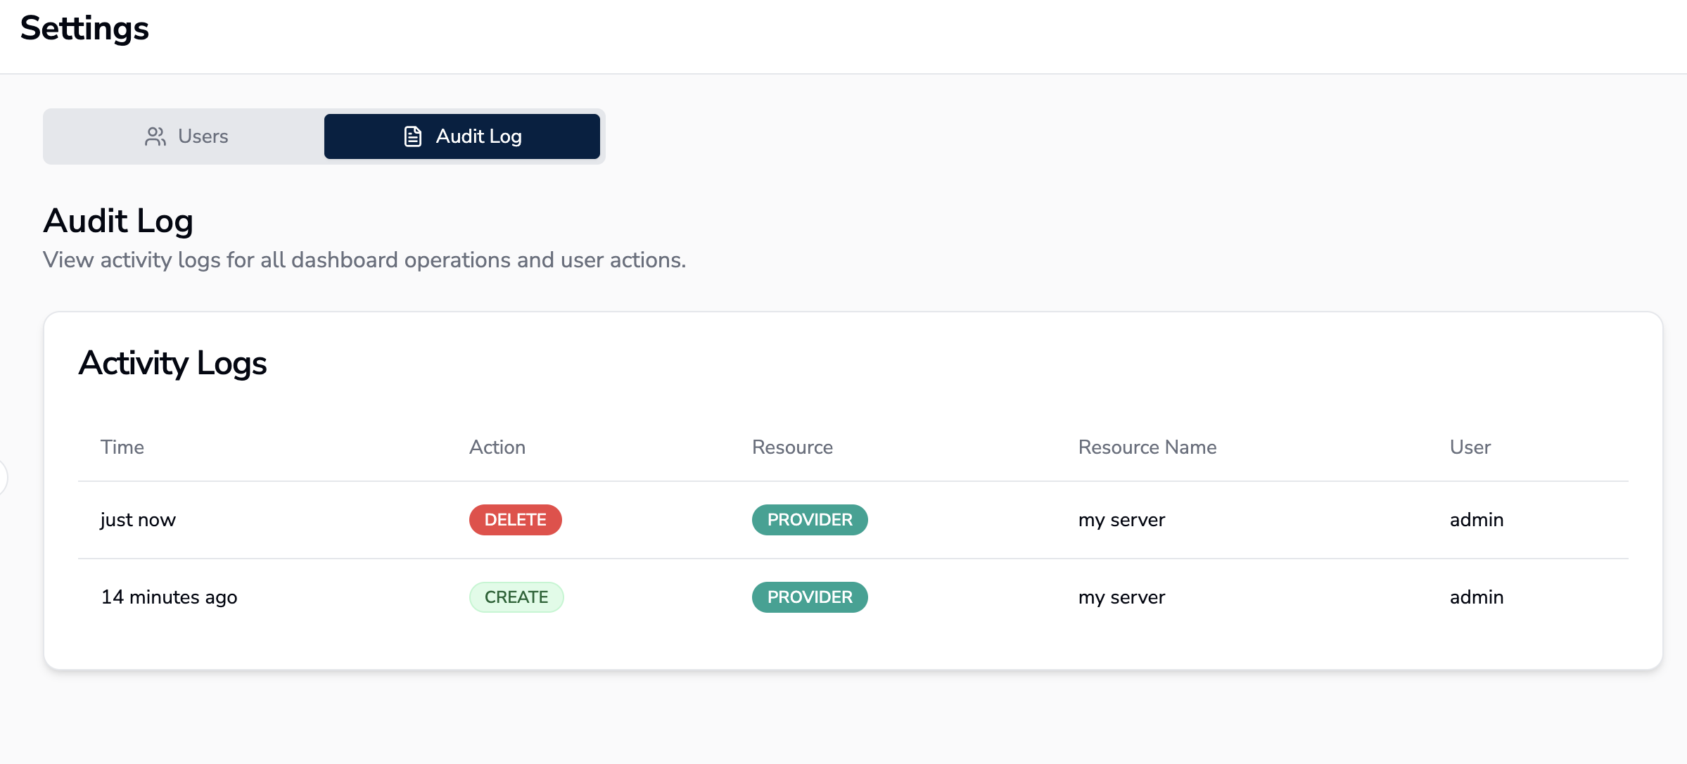Click the Time column header
Viewport: 1687px width, 764px height.
pos(122,447)
